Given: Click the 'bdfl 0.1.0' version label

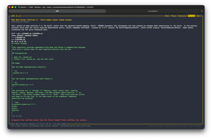Looking at the screenshot, I should coord(16,16).
